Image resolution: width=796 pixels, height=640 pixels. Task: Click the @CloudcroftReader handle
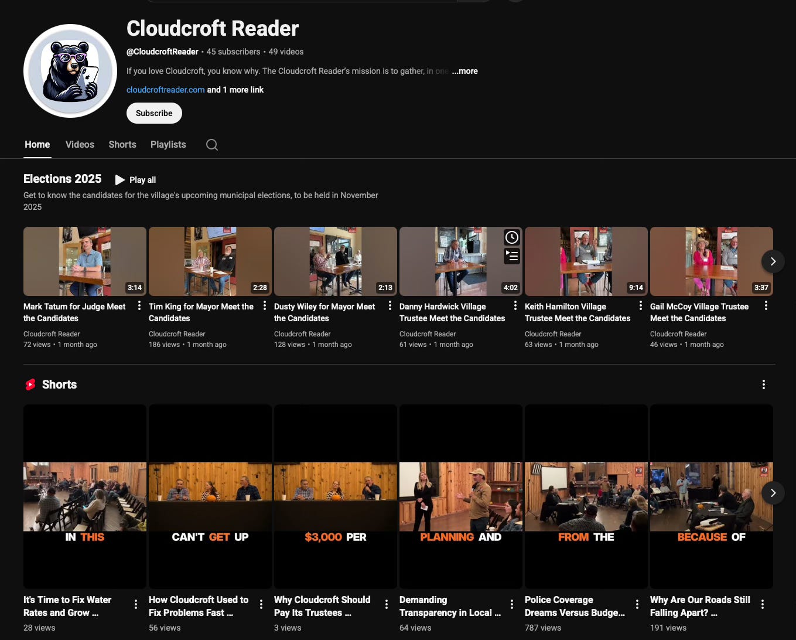[x=162, y=52]
